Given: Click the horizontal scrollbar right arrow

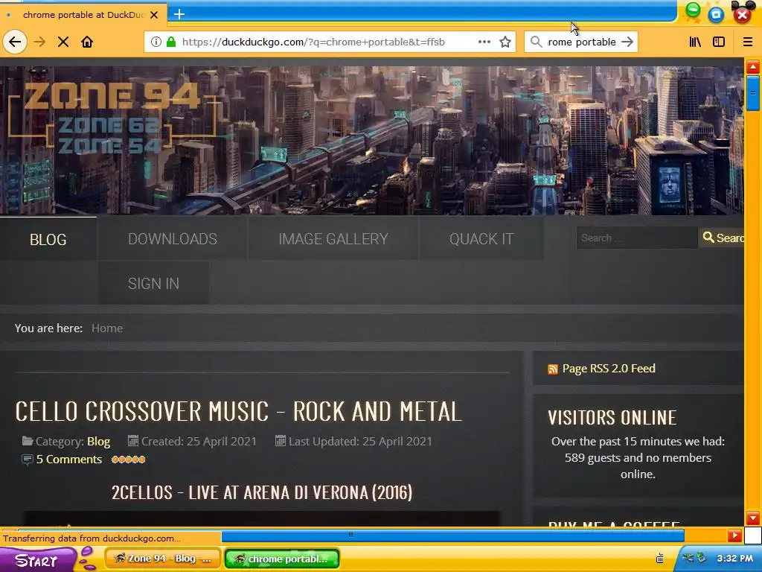Looking at the screenshot, I should point(734,536).
